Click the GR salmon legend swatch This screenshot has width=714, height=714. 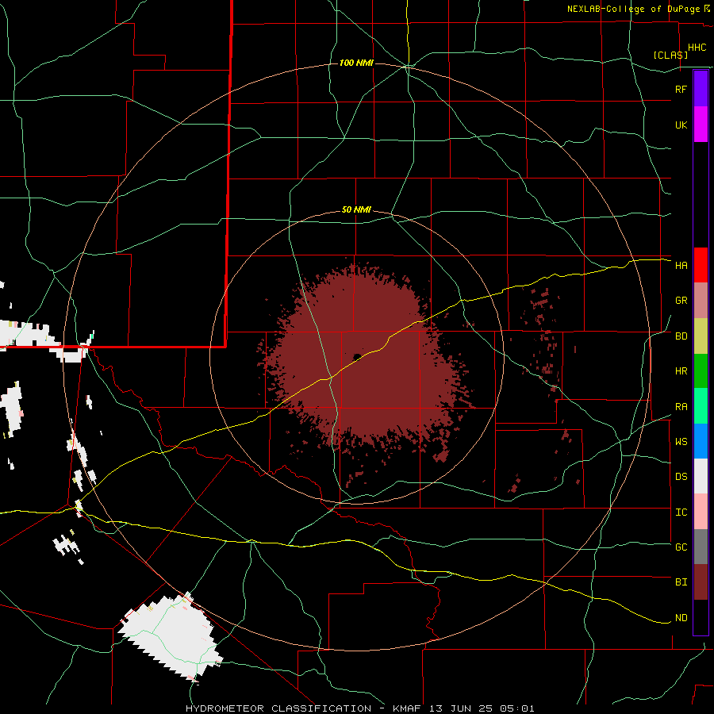coord(701,301)
